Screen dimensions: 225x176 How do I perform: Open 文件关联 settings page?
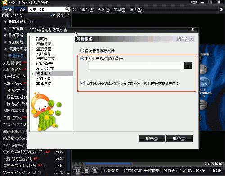click(x=44, y=79)
